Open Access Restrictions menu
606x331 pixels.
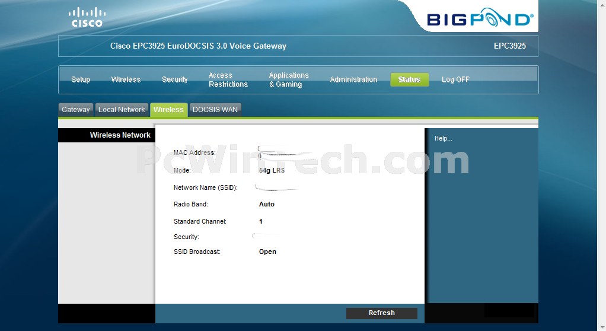pyautogui.click(x=228, y=79)
